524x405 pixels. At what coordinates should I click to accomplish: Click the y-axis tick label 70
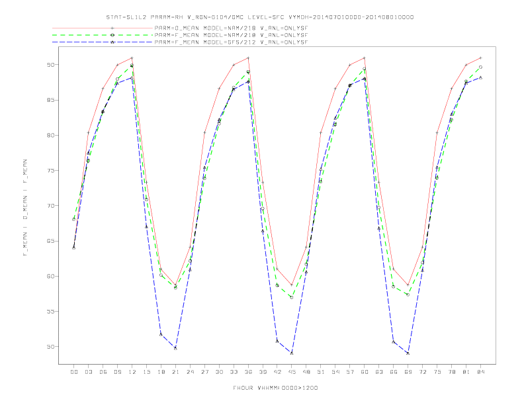coord(50,206)
